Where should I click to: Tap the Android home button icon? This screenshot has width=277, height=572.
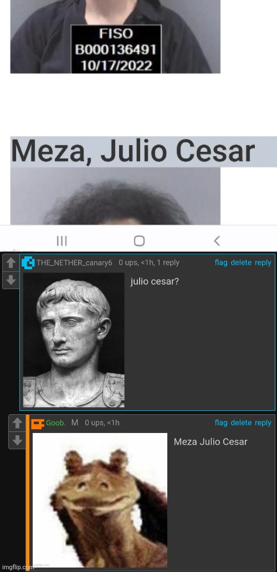coord(139,241)
